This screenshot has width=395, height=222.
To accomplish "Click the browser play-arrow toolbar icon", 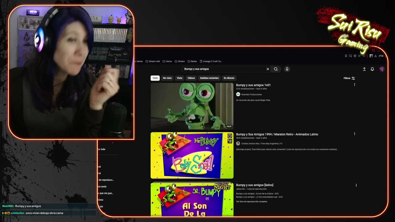I will point(359,56).
